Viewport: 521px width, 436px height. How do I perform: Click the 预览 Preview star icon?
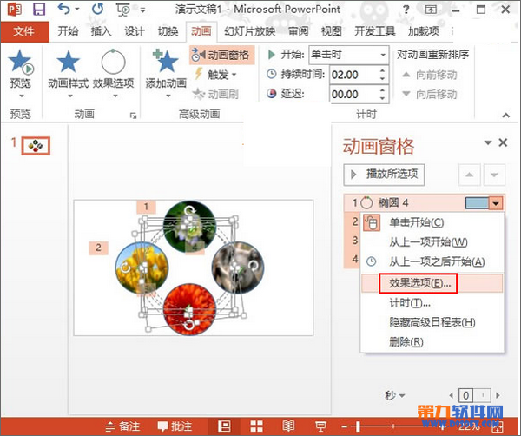pyautogui.click(x=21, y=62)
